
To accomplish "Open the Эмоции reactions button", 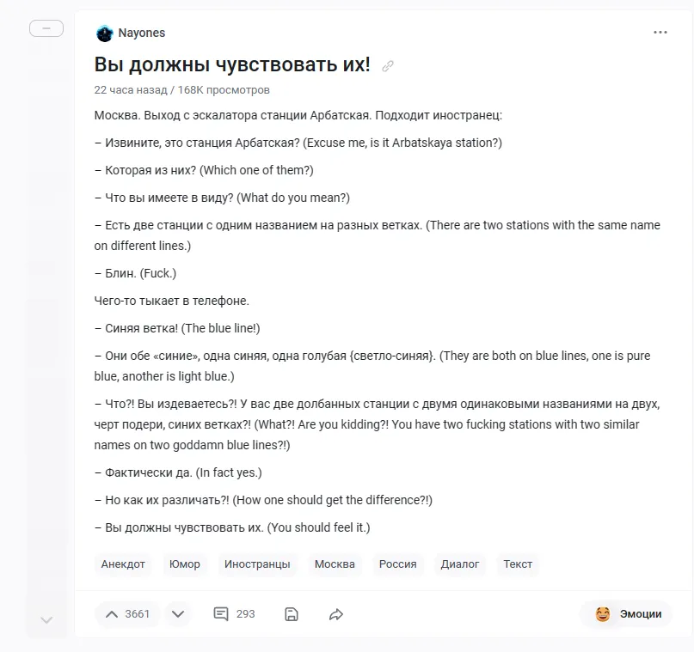I will point(628,614).
